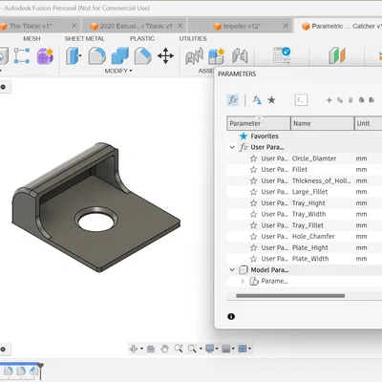Activate the Move/Copy four-arrow tool
Screen dimensions: 382x382
165,56
